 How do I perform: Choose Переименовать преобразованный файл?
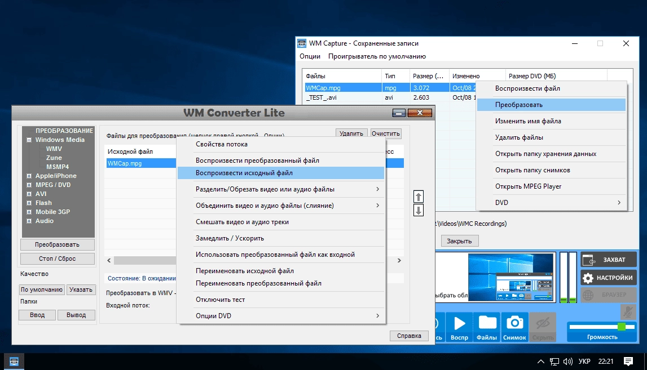pos(280,283)
